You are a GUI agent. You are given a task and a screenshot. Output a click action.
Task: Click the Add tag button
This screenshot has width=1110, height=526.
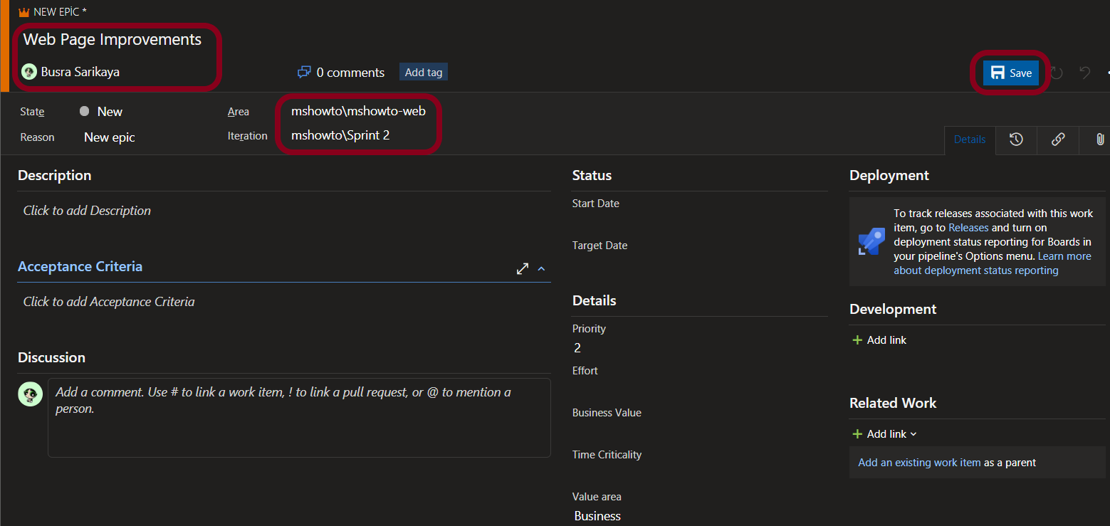(x=424, y=72)
